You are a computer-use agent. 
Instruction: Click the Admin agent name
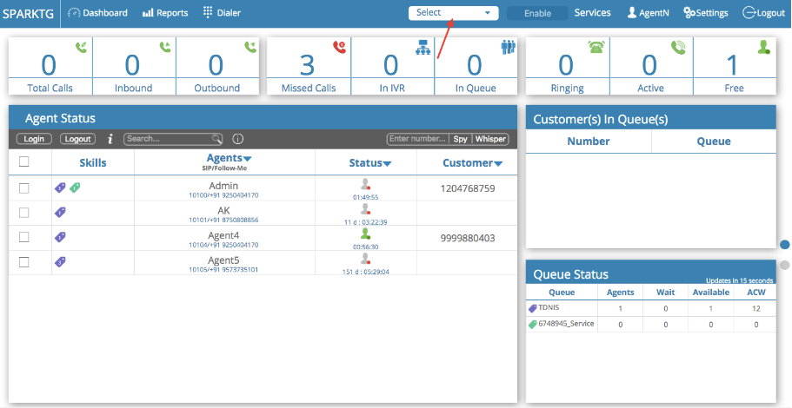(x=223, y=186)
